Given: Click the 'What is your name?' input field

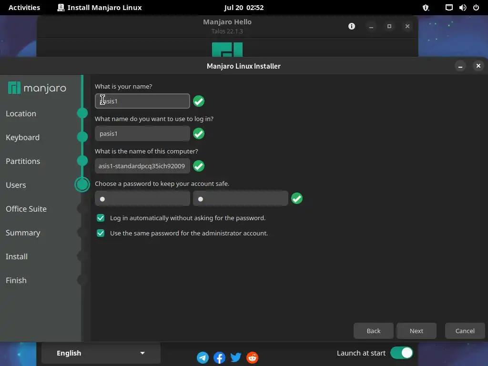Looking at the screenshot, I should [x=142, y=101].
